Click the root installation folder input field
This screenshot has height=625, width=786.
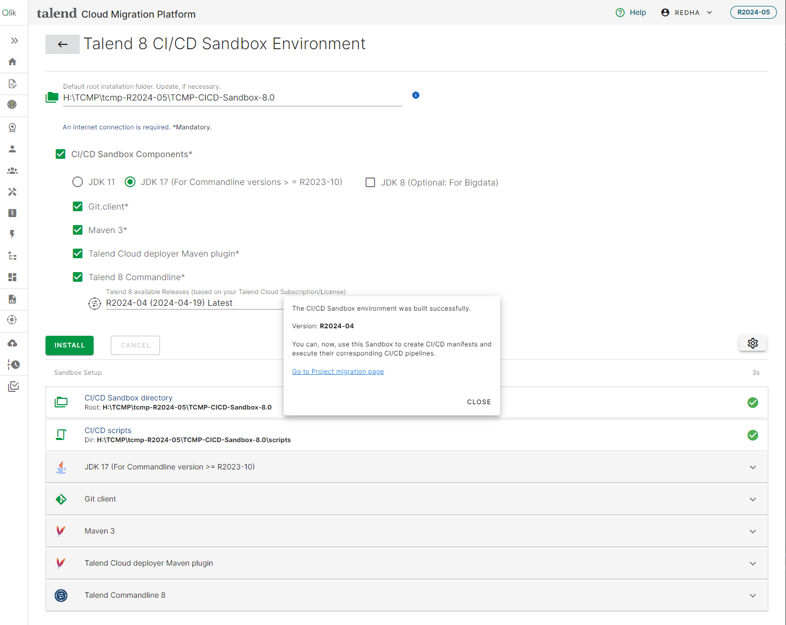(232, 98)
